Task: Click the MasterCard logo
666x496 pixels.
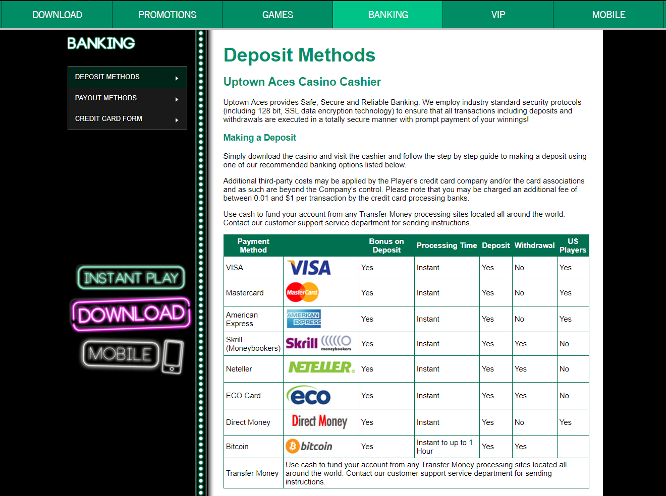Action: tap(302, 292)
